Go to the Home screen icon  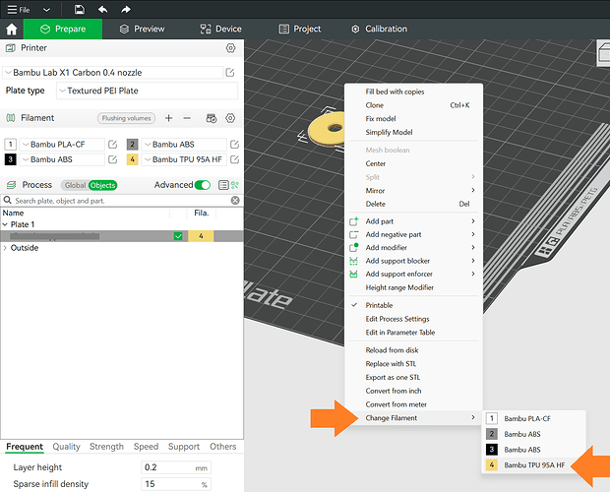12,30
